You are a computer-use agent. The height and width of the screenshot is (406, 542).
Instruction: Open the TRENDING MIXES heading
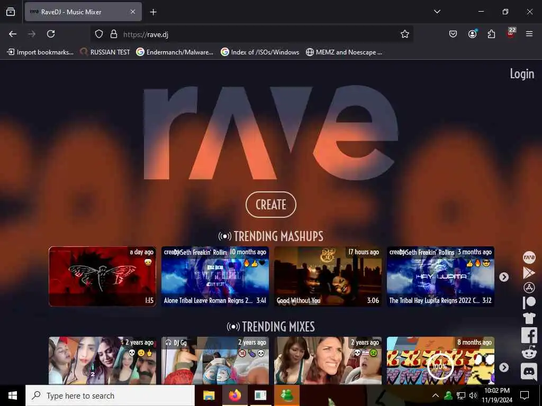pos(271,327)
